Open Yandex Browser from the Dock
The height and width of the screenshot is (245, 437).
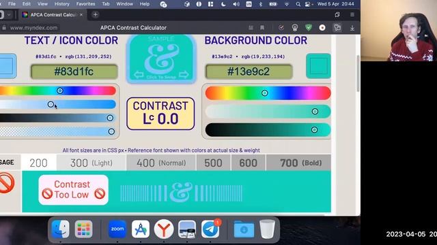click(164, 229)
